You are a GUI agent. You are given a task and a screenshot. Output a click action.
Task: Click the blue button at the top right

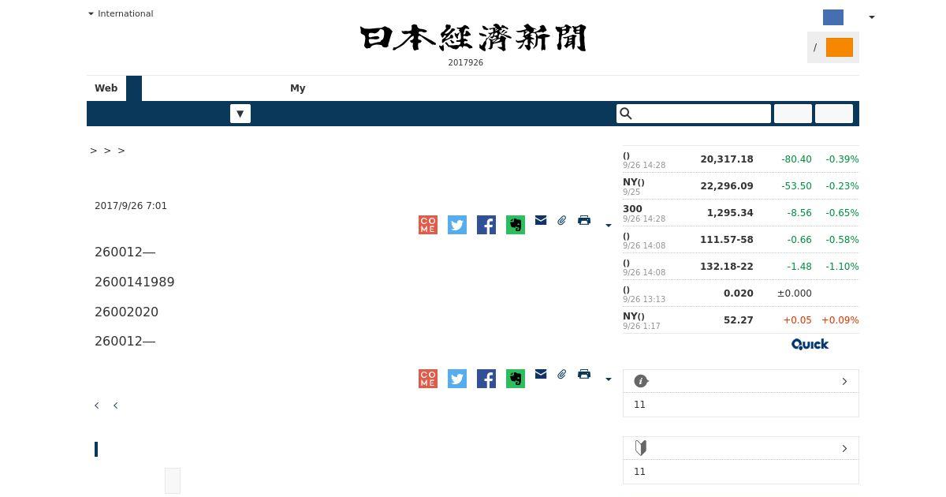point(833,17)
